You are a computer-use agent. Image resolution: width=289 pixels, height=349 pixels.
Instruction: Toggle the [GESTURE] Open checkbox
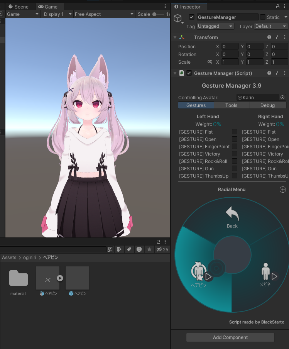click(x=235, y=139)
